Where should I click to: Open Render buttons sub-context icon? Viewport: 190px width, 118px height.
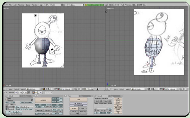(x=34, y=93)
